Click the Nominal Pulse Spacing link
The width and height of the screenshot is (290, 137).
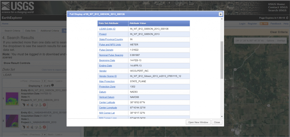coord(111,55)
